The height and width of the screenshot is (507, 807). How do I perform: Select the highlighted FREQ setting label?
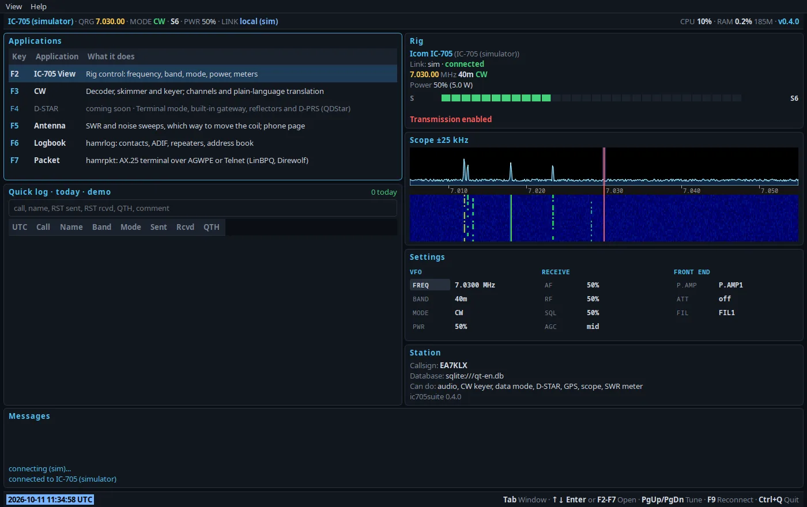click(430, 285)
